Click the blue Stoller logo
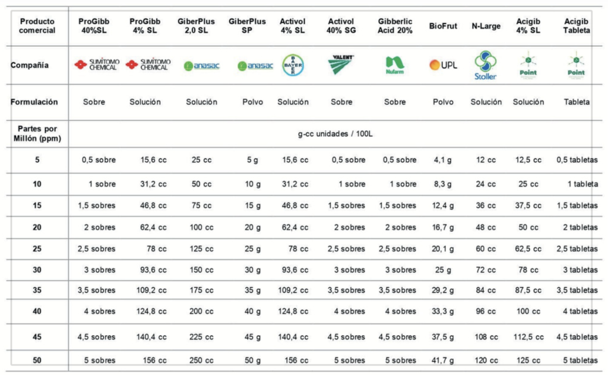 pos(486,65)
